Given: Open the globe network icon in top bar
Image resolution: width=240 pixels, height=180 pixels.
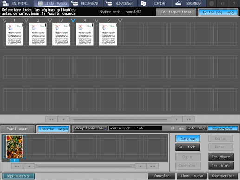Looking at the screenshot, I should coord(211,3).
